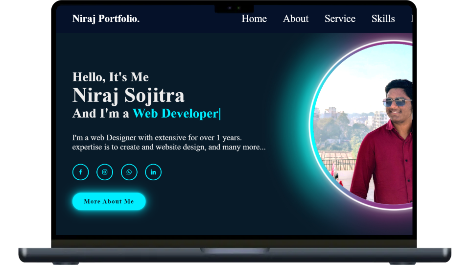Jump to Skills in the navbar

pos(383,19)
